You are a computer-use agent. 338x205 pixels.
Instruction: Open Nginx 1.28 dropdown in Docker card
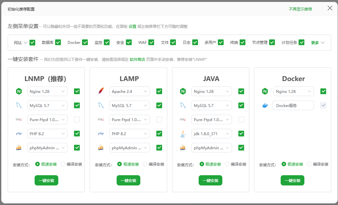coord(293,91)
